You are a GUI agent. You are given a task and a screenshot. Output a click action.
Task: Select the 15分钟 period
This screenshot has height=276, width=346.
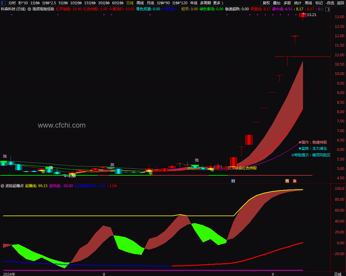coord(90,3)
